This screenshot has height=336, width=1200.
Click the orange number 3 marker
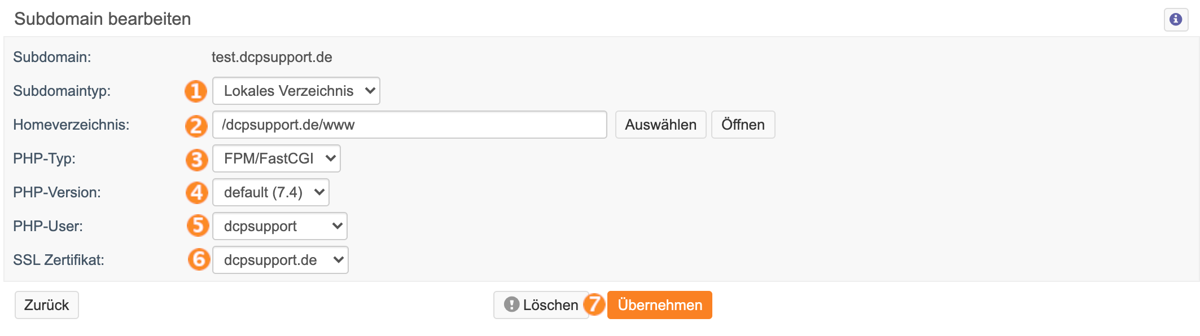coord(196,160)
